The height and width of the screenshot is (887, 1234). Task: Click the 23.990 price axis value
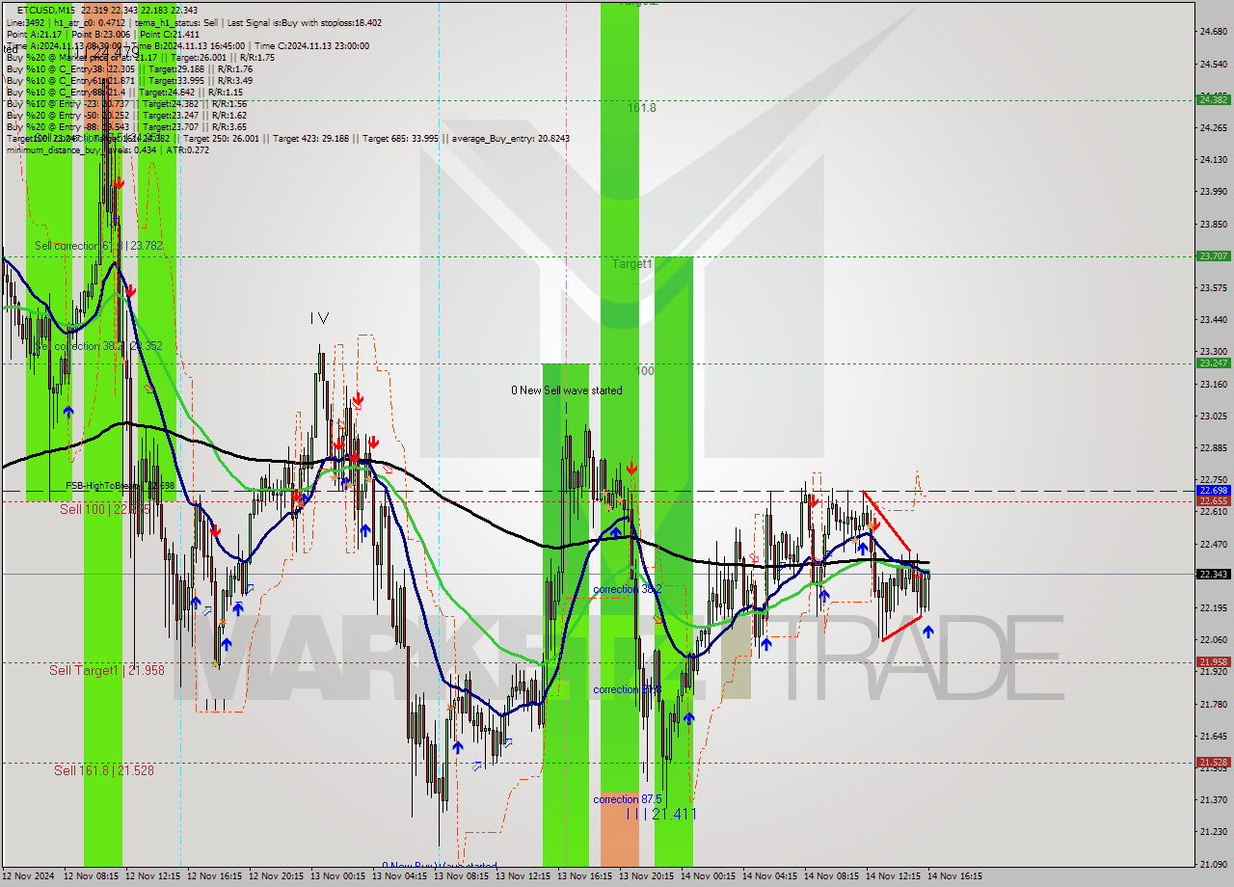(1213, 191)
